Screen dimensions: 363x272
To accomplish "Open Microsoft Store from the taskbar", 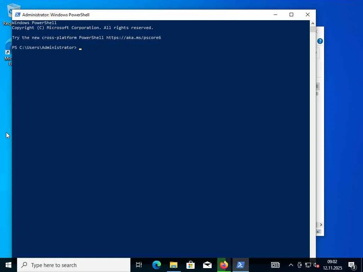I will point(190,265).
